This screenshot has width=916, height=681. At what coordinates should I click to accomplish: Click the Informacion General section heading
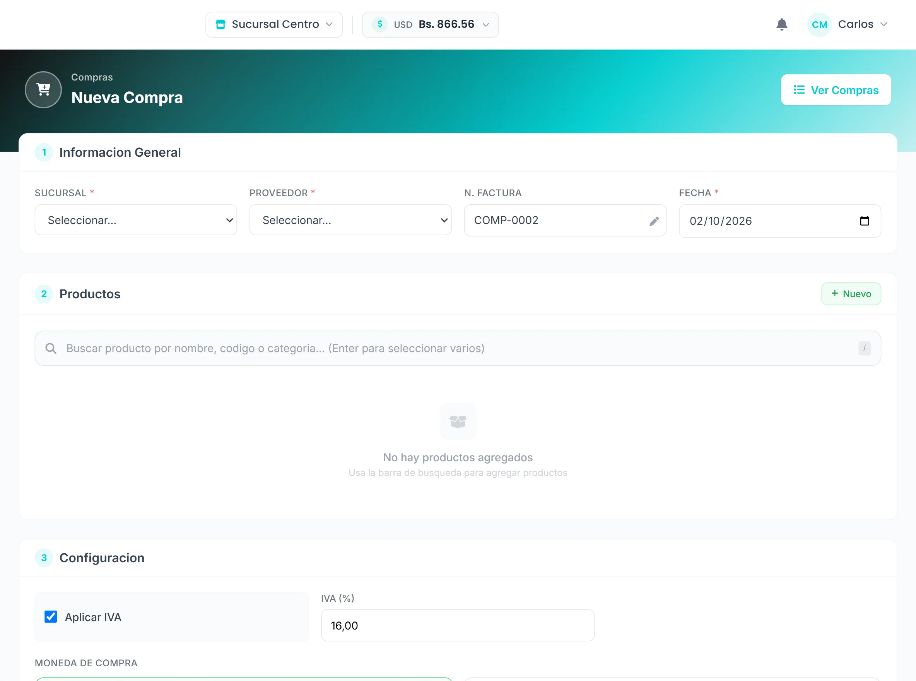pos(120,152)
